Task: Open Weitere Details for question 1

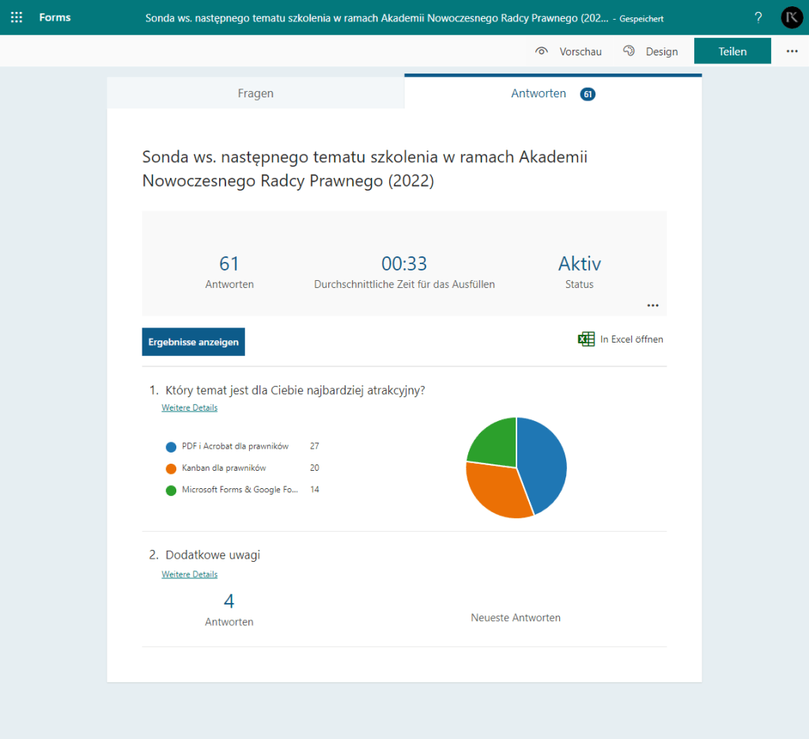Action: pyautogui.click(x=189, y=407)
